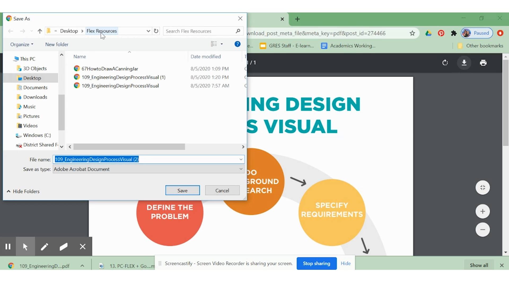This screenshot has height=286, width=509.
Task: Open the Other bookmarks menu
Action: (480, 46)
